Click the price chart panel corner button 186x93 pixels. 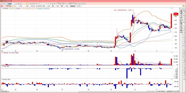(172, 8)
